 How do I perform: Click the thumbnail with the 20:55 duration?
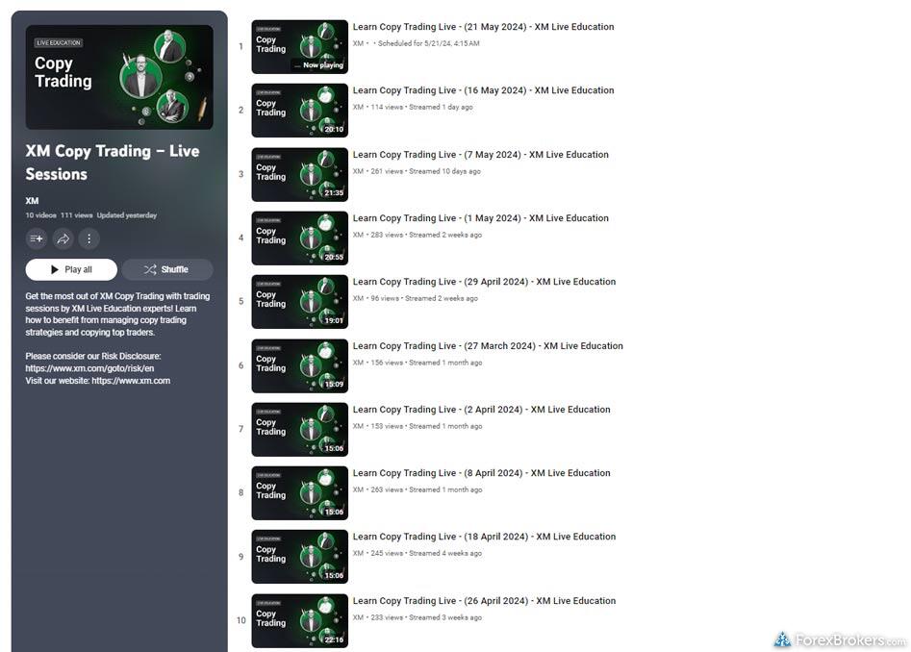coord(299,238)
